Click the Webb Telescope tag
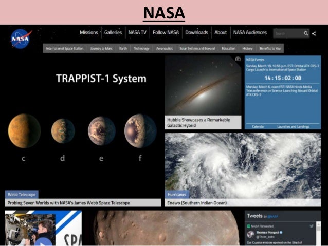This screenshot has height=246, width=328. tap(22, 194)
